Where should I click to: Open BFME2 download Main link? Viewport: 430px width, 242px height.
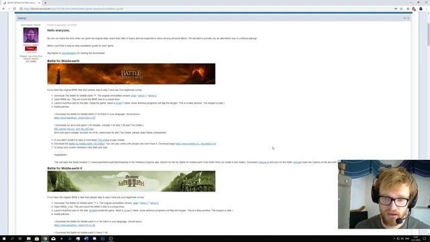[x=136, y=203]
